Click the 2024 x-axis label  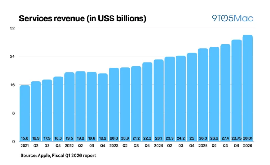(158, 146)
